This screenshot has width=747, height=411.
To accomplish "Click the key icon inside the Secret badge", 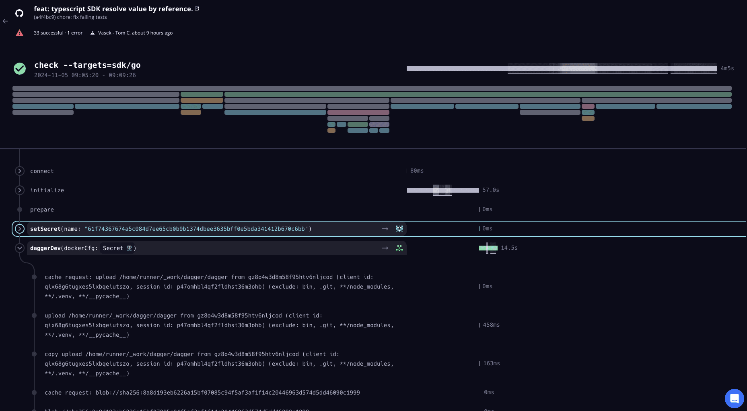I will (x=129, y=248).
